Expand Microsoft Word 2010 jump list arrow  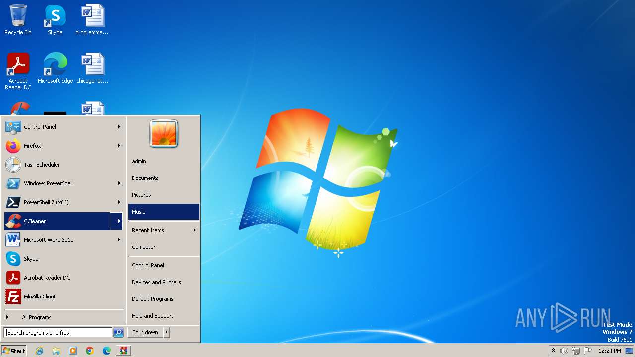(x=119, y=240)
